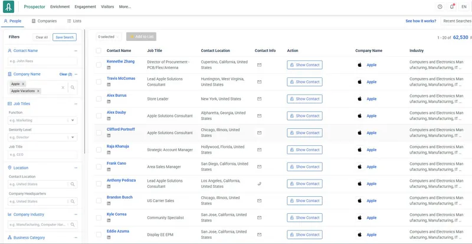Open Frank Cano's LinkedIn icon
This screenshot has height=244, width=472.
pos(109,169)
